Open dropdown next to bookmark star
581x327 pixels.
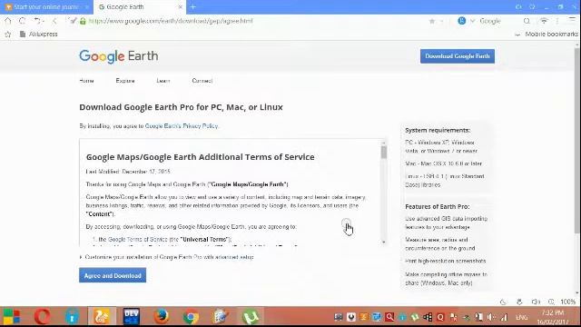pyautogui.click(x=441, y=21)
